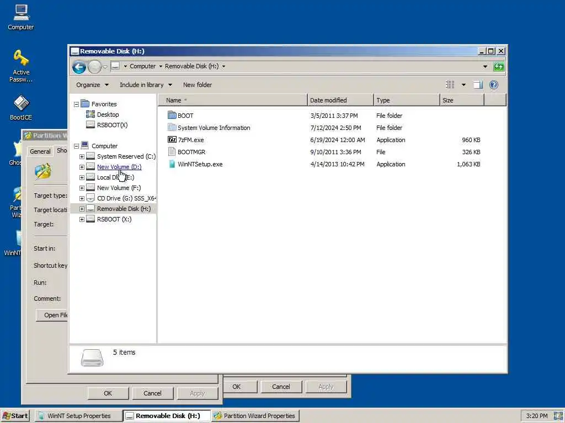
Task: Click Cancel in WinNT Setup Properties dialog
Action: click(x=281, y=387)
